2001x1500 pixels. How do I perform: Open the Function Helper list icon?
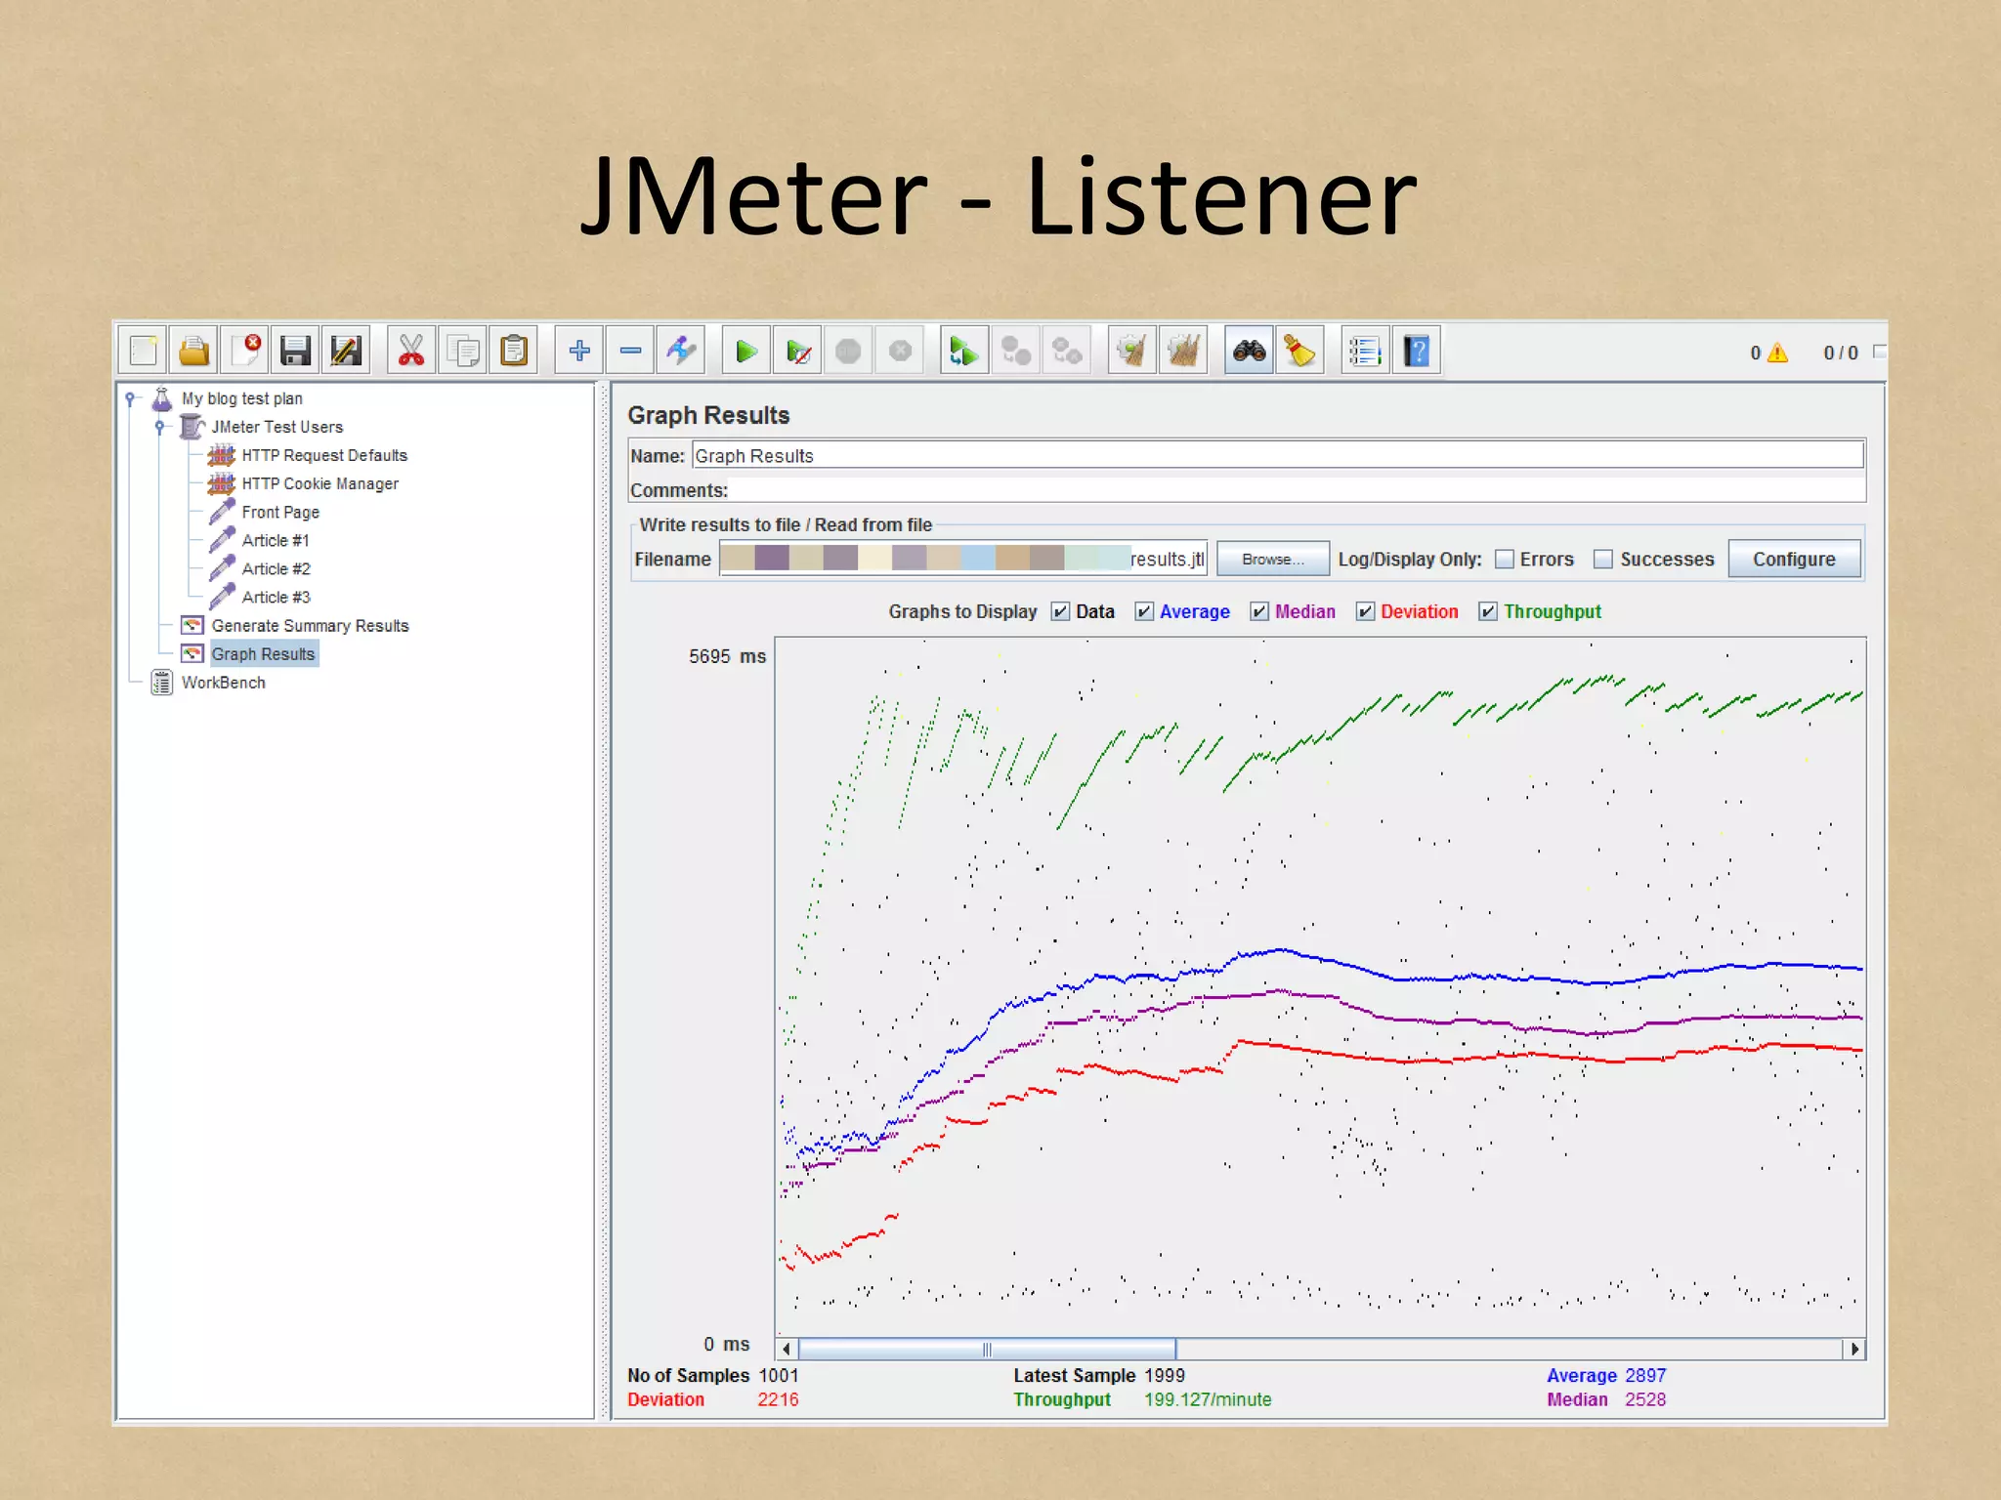1365,351
